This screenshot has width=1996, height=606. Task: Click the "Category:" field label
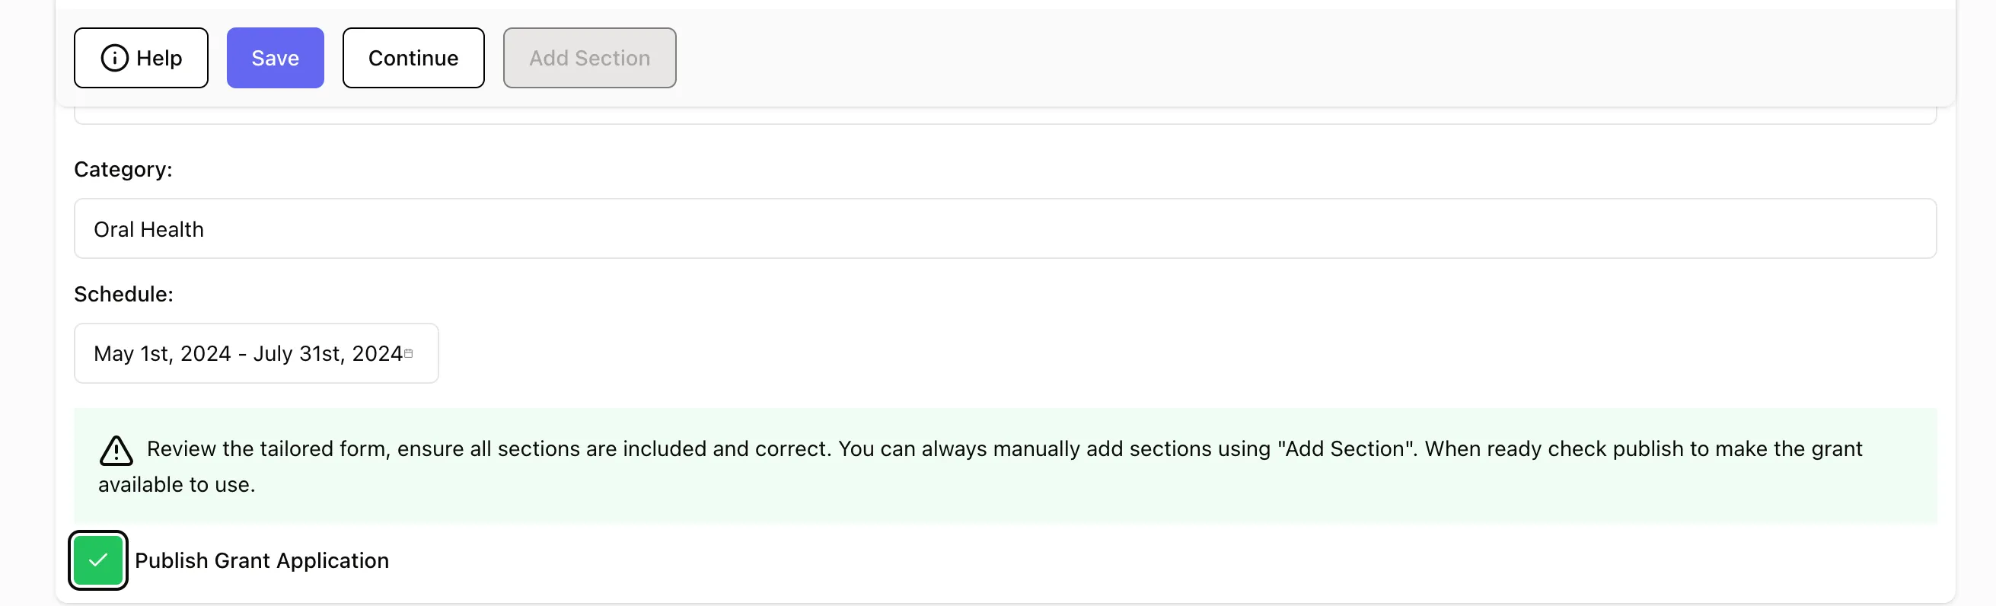coord(123,169)
